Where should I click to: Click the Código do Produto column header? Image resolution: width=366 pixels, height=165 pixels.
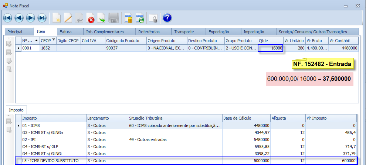(126, 41)
